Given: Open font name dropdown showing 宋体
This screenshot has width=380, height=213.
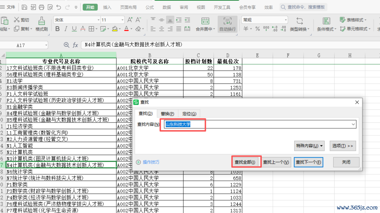Looking at the screenshot, I should 99,20.
